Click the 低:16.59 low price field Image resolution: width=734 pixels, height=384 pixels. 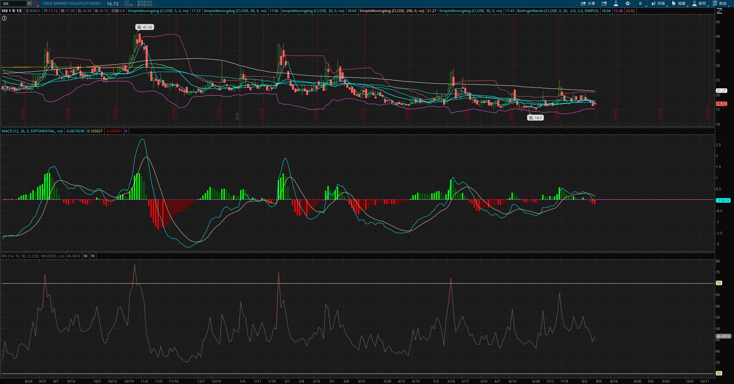tap(84, 11)
